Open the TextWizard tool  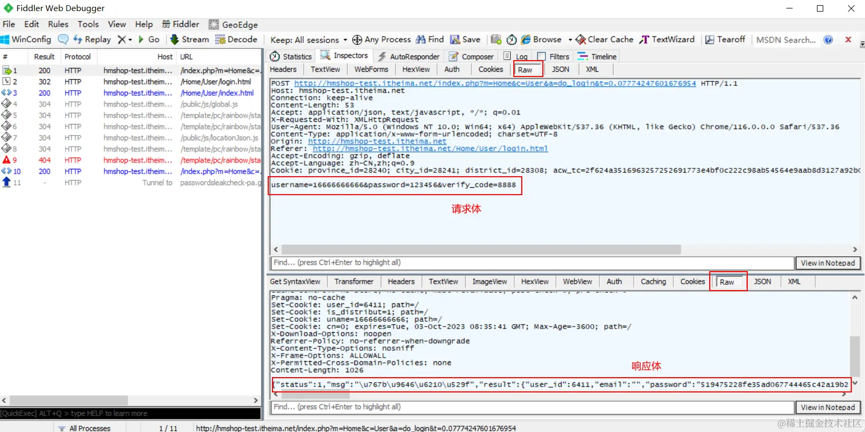tap(667, 40)
